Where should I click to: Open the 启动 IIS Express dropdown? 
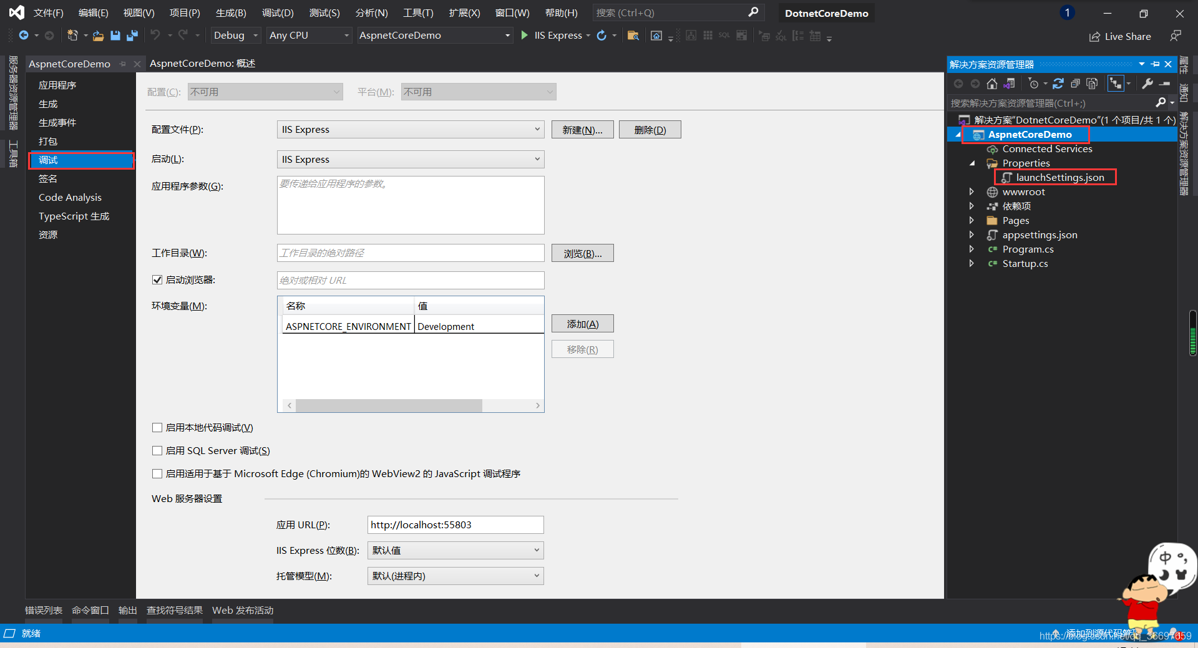(411, 160)
